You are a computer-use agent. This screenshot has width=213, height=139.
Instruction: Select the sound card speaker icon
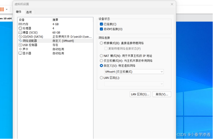tap(20, 49)
